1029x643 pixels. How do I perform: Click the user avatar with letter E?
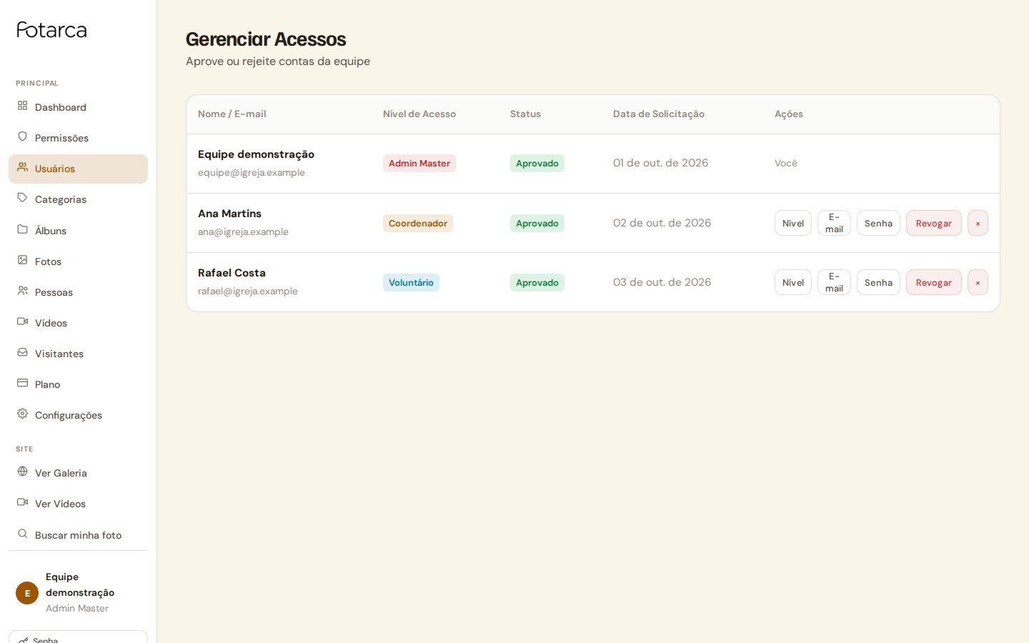point(27,593)
